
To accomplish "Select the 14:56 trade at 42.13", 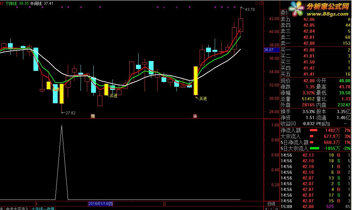I will coord(315,155).
